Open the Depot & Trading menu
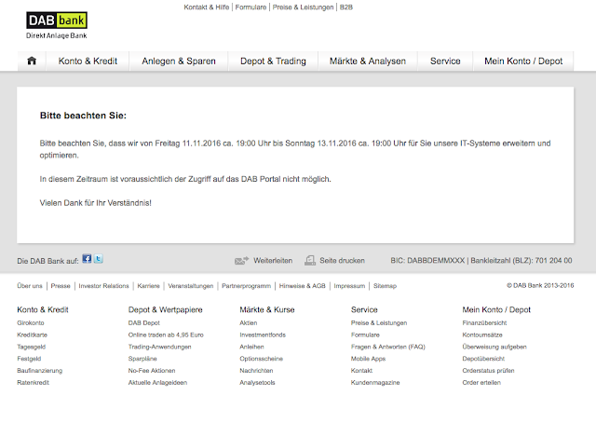The height and width of the screenshot is (437, 596). pos(273,61)
